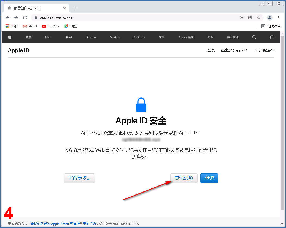Click the blue lock security icon

coord(141,105)
